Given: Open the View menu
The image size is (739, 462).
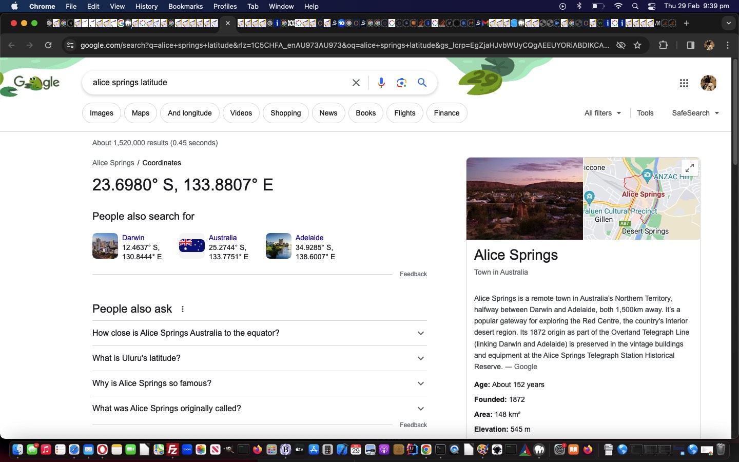Looking at the screenshot, I should coord(117,6).
